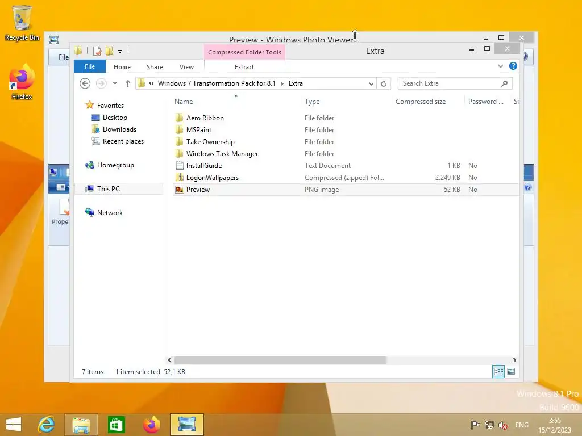
Task: Select the MSPaint folder icon
Action: click(179, 130)
